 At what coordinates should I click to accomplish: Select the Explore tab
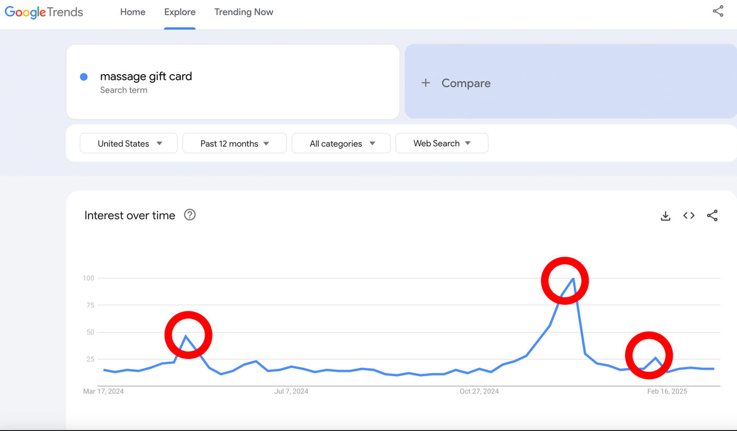pos(180,12)
